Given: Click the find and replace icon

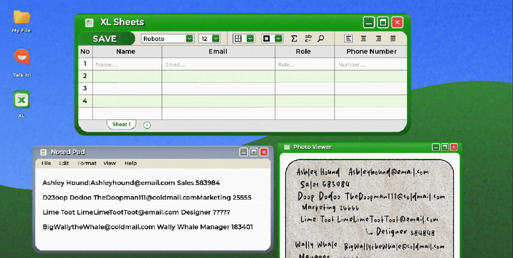Looking at the screenshot, I should [308, 38].
